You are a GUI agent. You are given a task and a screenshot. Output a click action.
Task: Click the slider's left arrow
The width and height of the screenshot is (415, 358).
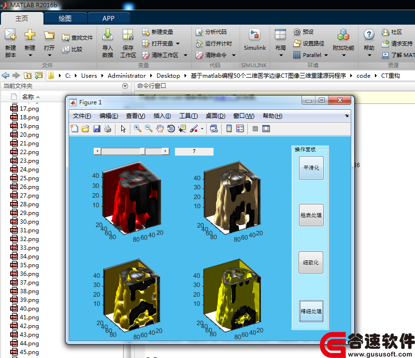[x=98, y=151]
